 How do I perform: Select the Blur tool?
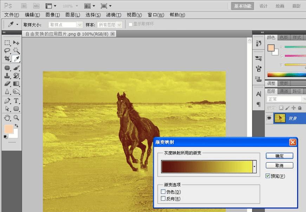[x=7, y=91]
